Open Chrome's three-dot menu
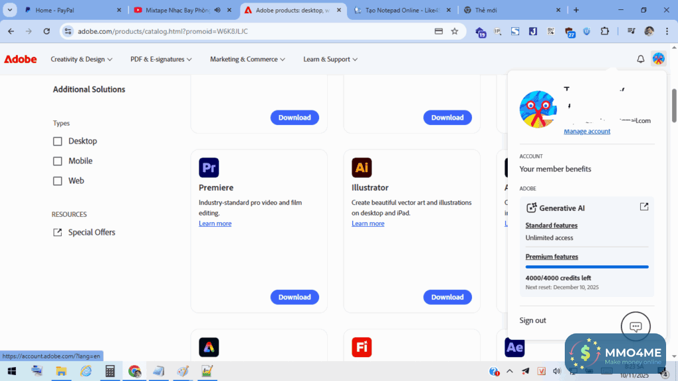Screen dimensions: 678x381 [667, 31]
